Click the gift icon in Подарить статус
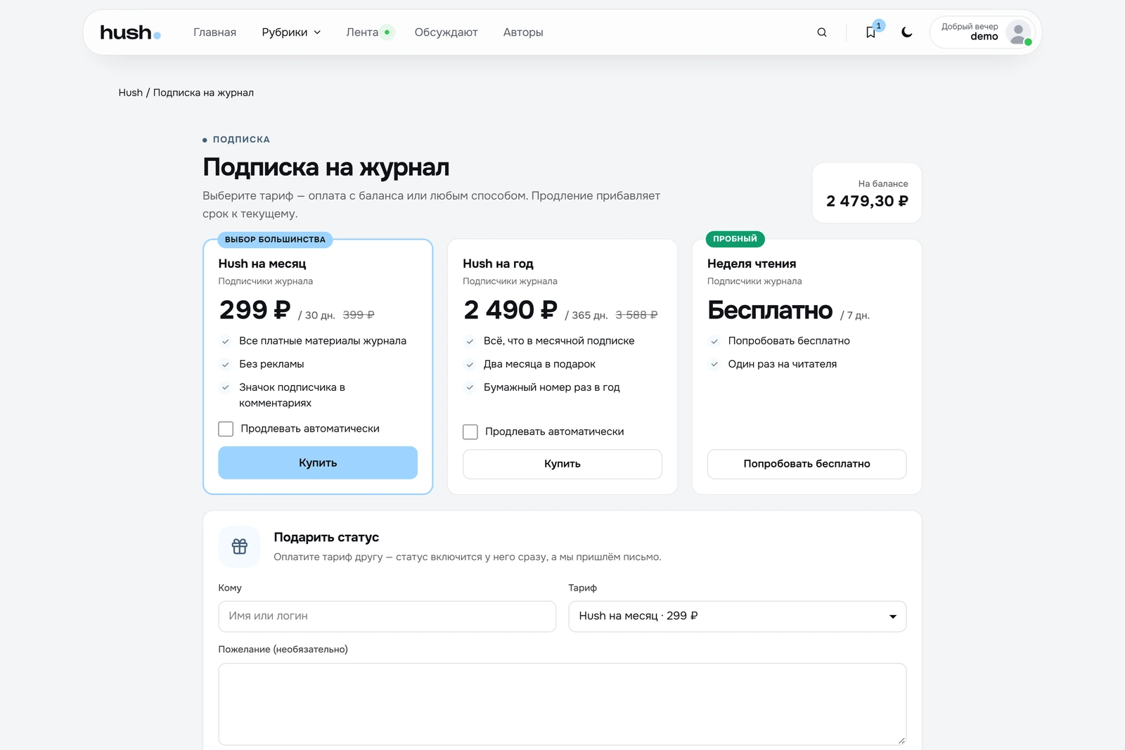This screenshot has height=750, width=1125. click(240, 546)
